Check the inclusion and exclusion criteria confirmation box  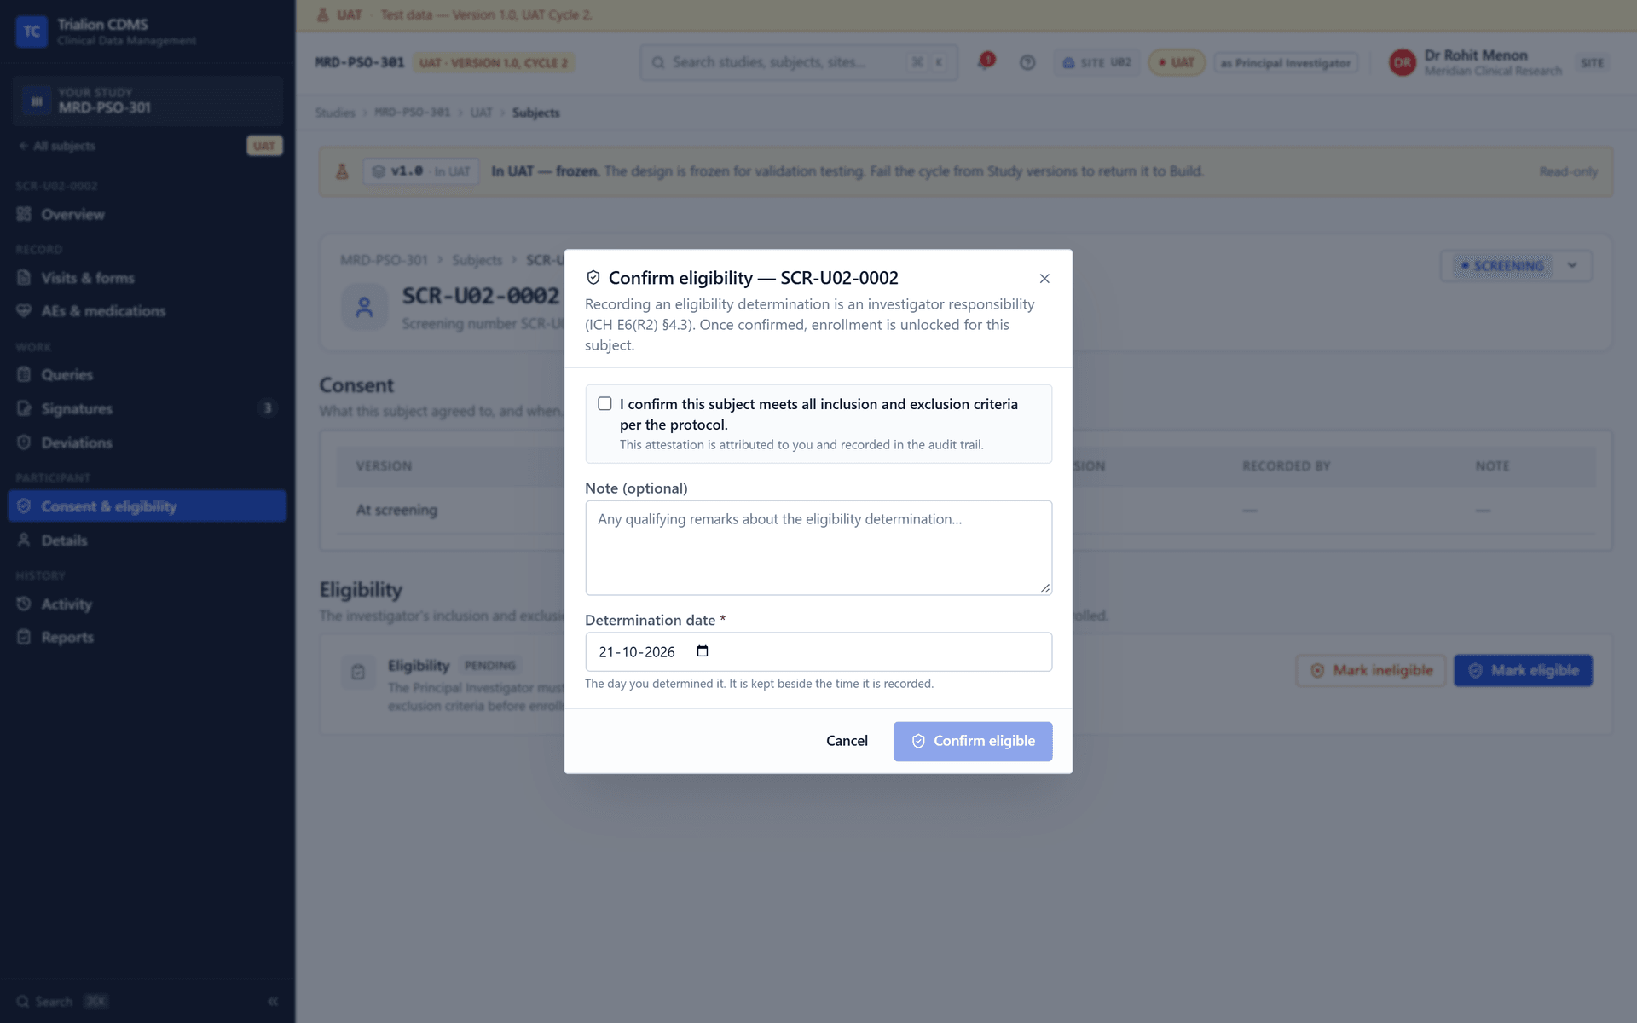click(x=604, y=403)
